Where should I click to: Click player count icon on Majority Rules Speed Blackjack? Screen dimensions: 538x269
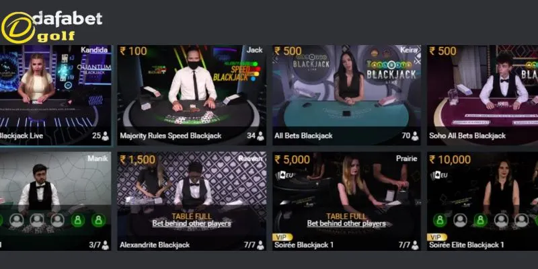[x=260, y=137]
